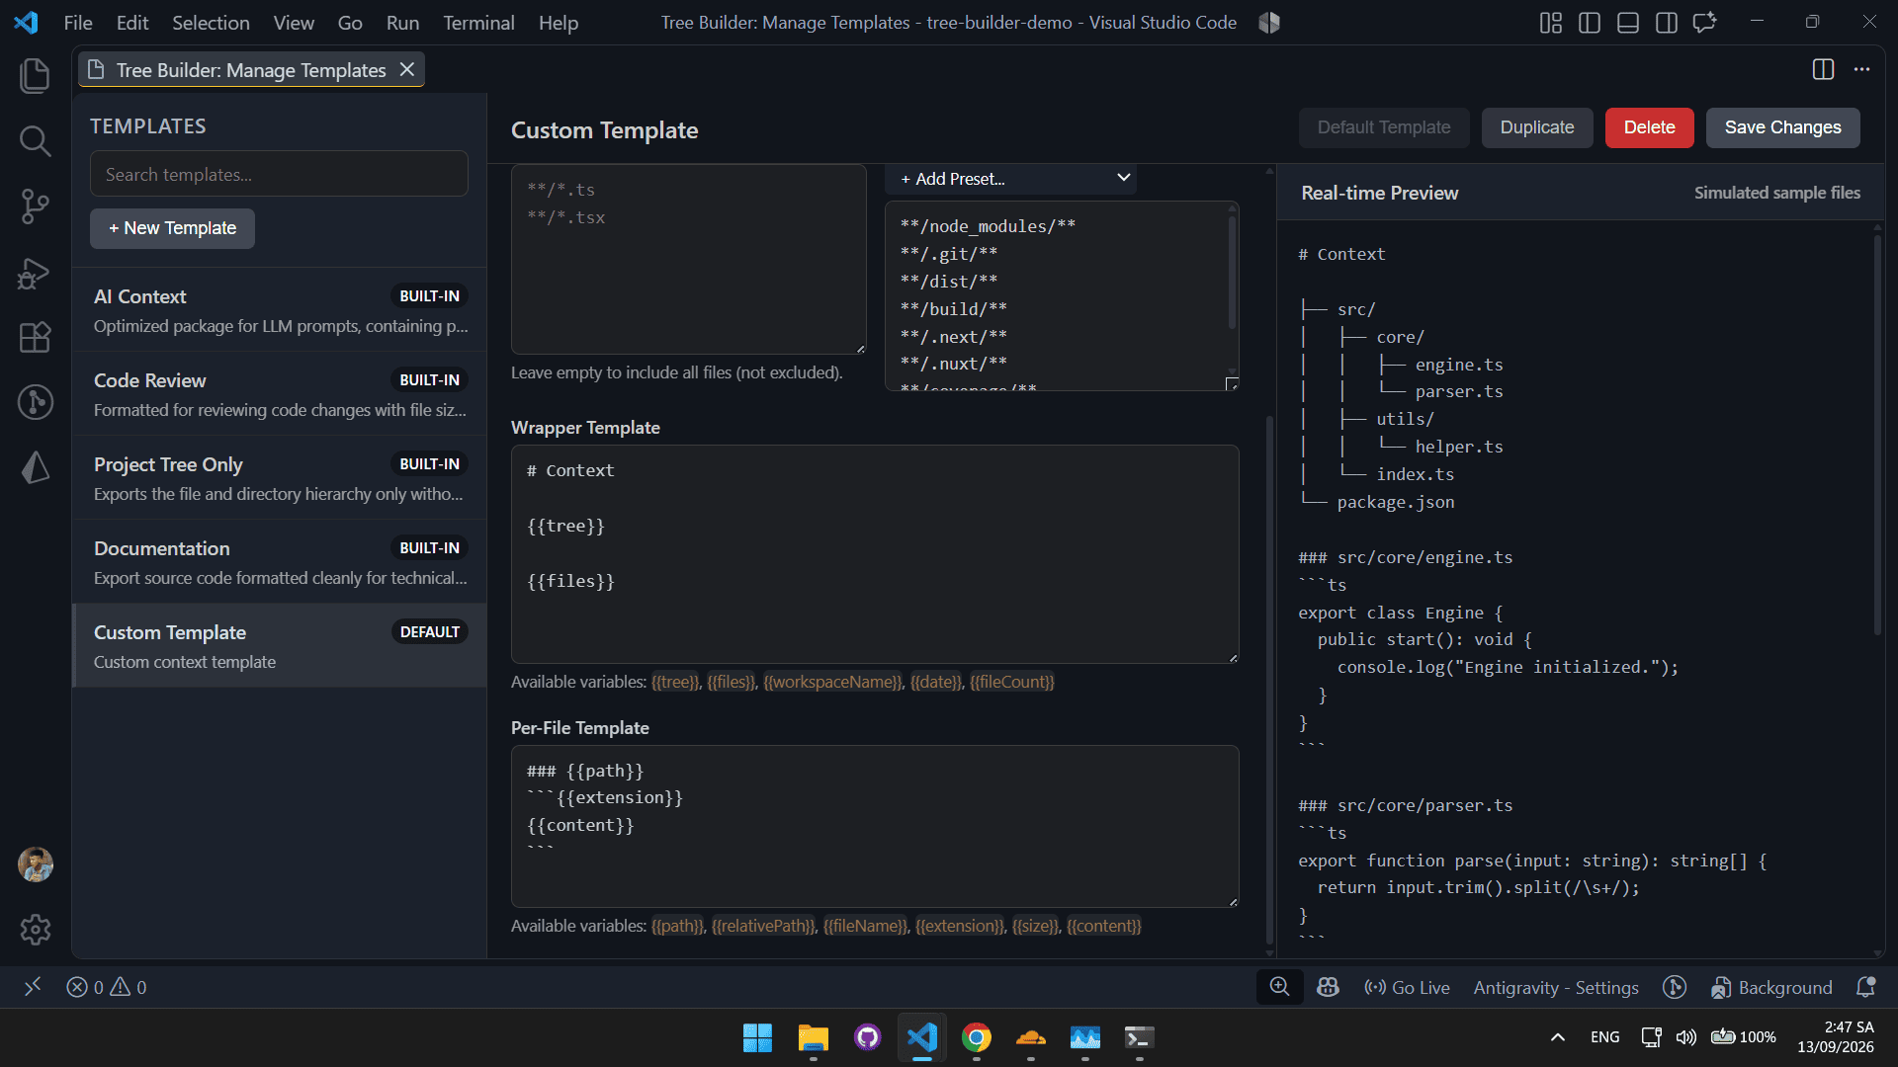Screen dimensions: 1898x1067
Task: Open the triangular extension icon in activity bar
Action: 35,467
